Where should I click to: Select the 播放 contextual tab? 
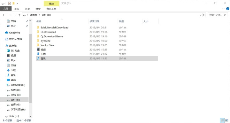[51, 4]
